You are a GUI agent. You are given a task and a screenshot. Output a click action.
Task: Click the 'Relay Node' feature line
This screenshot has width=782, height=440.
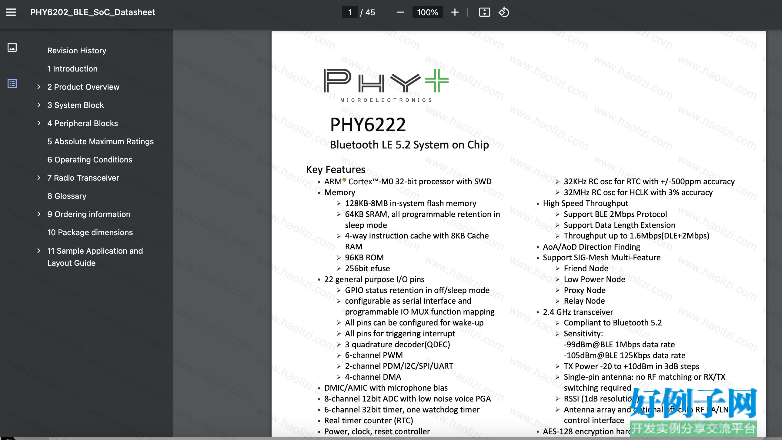(x=584, y=301)
